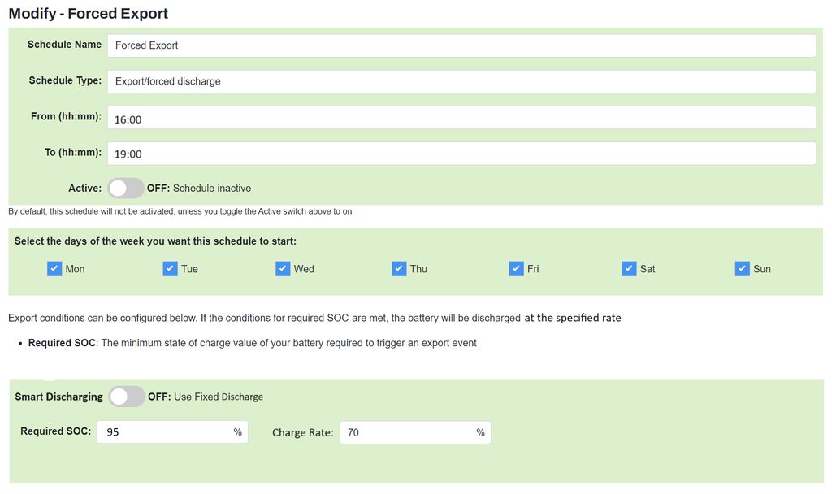Click the Schedule Name text field
Image resolution: width=832 pixels, height=494 pixels.
[x=461, y=45]
